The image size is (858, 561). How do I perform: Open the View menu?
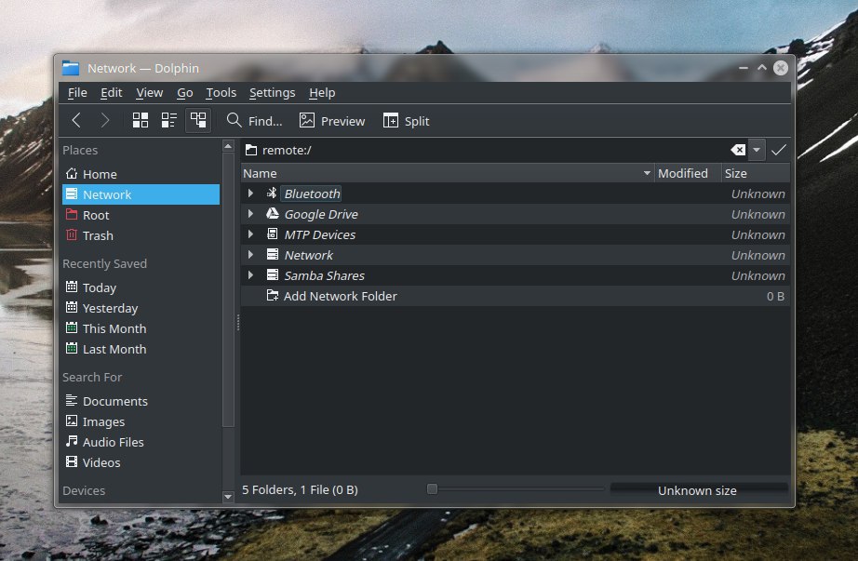click(x=150, y=92)
